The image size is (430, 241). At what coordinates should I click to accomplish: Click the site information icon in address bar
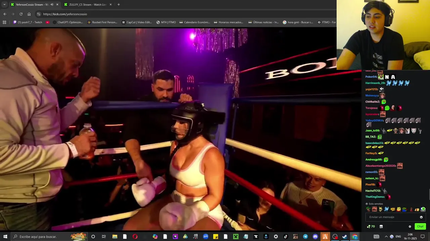pyautogui.click(x=39, y=14)
